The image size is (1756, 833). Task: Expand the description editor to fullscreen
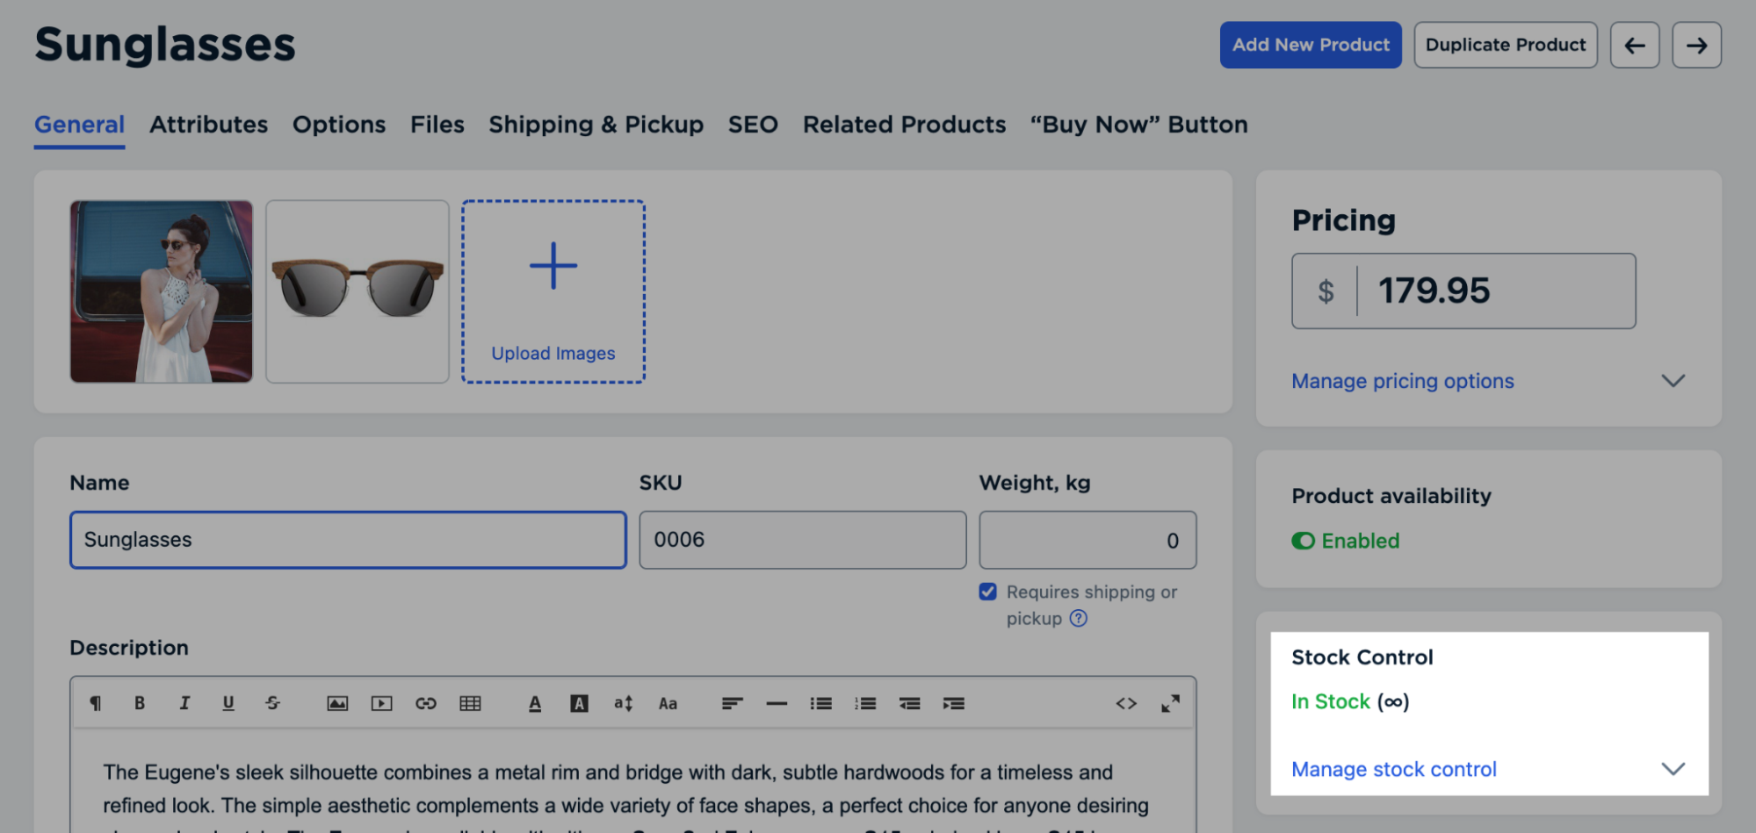[1169, 703]
